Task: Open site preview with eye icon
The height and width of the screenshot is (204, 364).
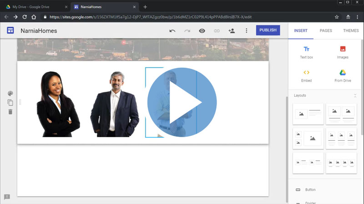Action: point(202,31)
